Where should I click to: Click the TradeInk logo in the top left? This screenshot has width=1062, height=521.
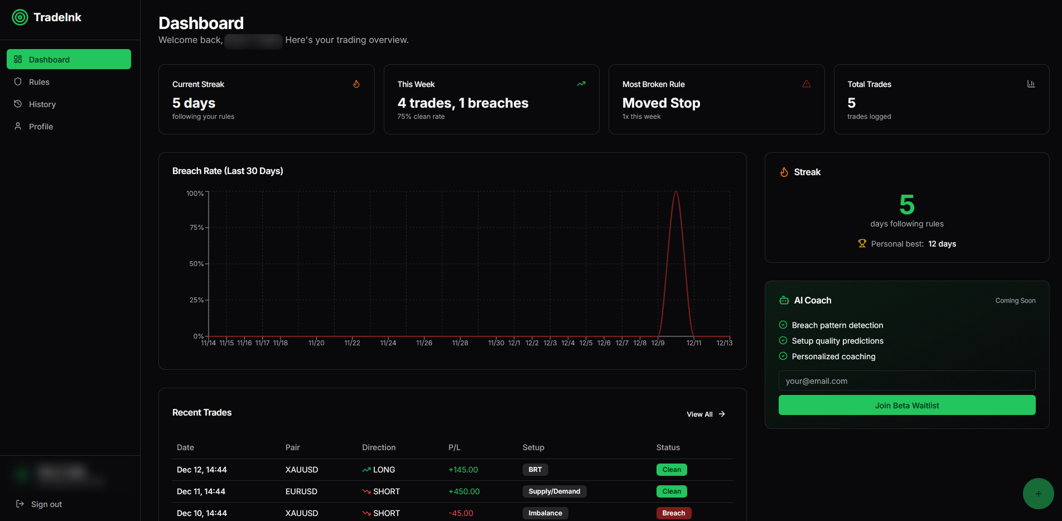coord(47,17)
